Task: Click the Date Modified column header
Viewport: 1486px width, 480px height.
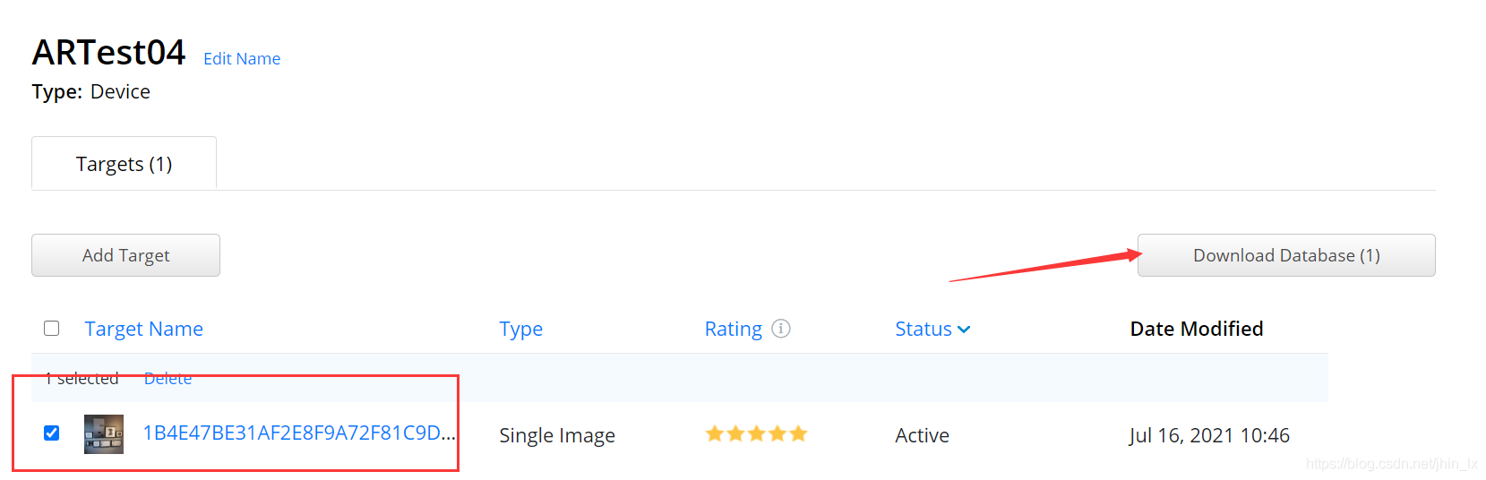Action: point(1197,329)
